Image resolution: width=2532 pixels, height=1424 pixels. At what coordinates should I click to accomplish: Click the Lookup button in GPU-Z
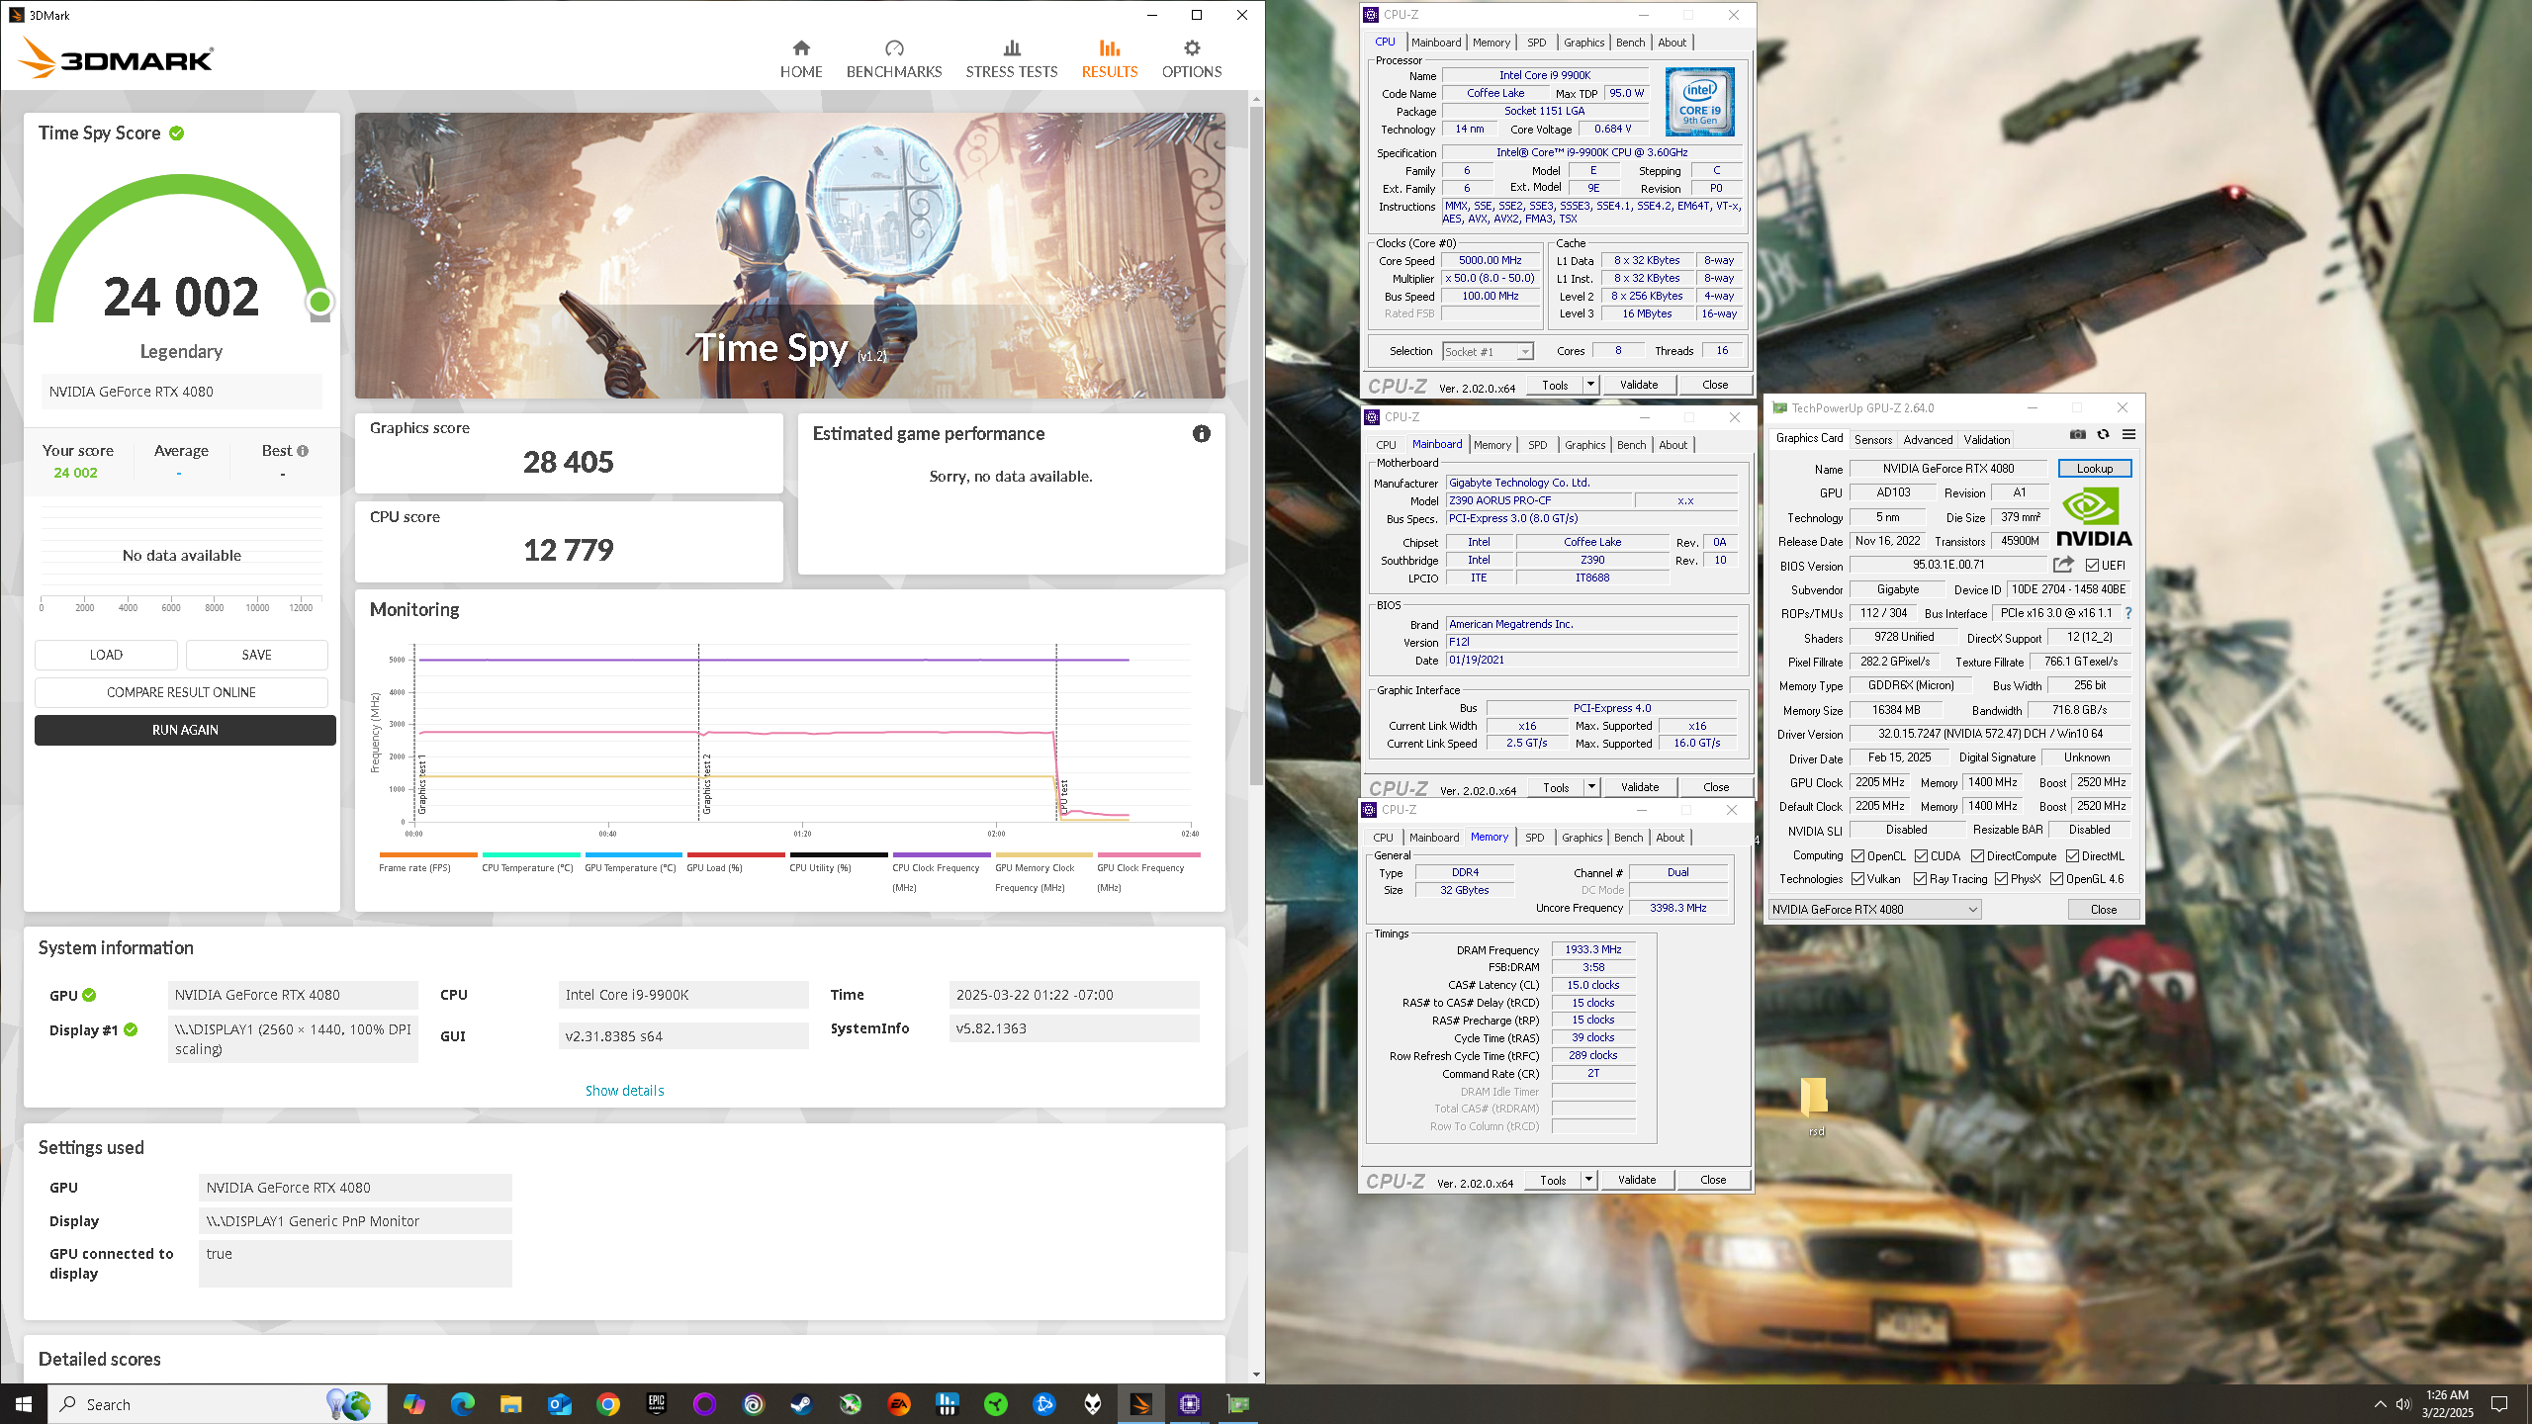click(2094, 469)
